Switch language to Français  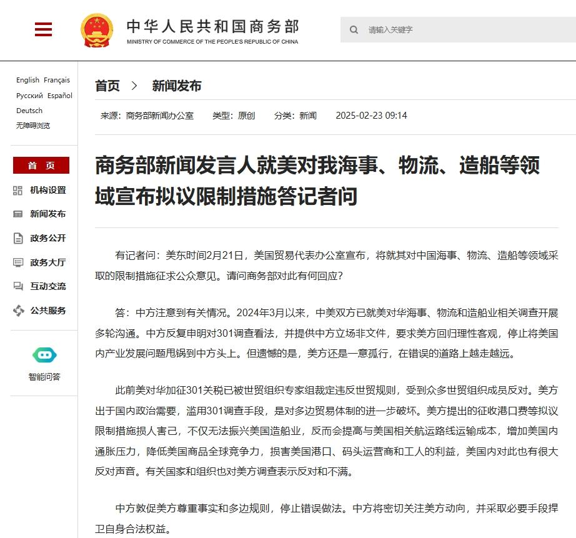click(x=57, y=80)
